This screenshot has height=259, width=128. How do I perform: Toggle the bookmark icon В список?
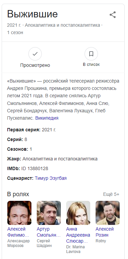coord(91,54)
